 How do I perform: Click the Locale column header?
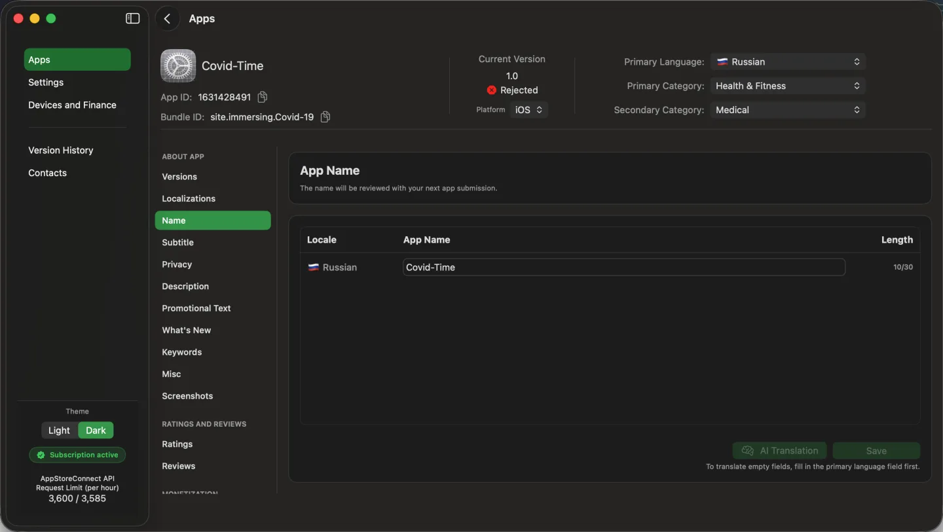[x=322, y=239]
